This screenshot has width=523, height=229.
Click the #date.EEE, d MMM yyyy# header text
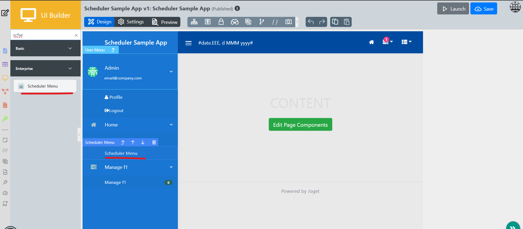226,43
